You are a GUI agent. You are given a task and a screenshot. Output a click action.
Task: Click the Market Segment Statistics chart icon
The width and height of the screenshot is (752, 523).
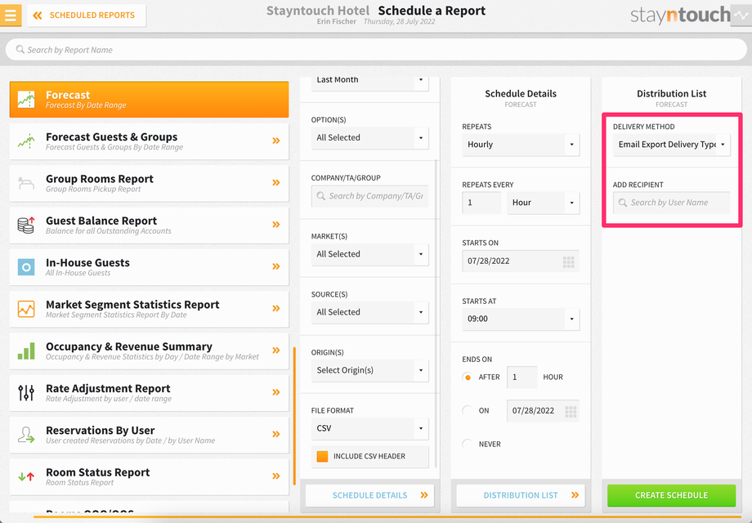coord(26,309)
